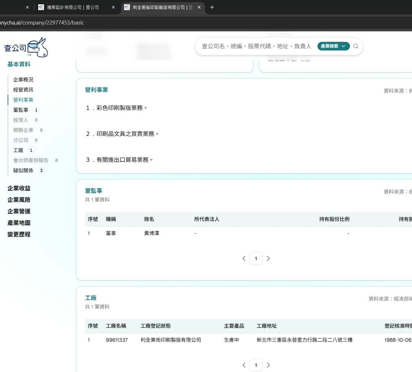412x372 pixels.
Task: Click the 職稱 column header
Action: coord(111,219)
